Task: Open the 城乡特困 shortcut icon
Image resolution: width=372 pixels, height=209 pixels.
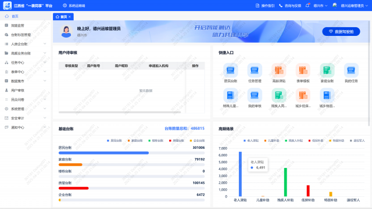Action: point(327,96)
